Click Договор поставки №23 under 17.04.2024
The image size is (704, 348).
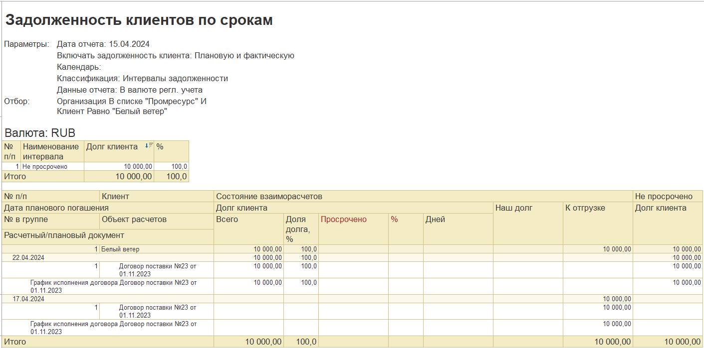pyautogui.click(x=157, y=311)
